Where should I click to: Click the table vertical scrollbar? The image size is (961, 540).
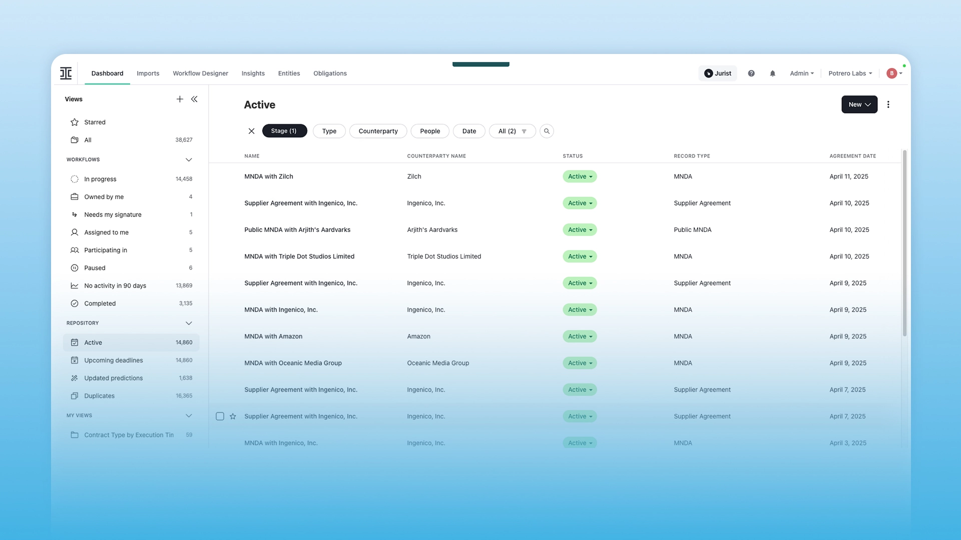tap(904, 243)
